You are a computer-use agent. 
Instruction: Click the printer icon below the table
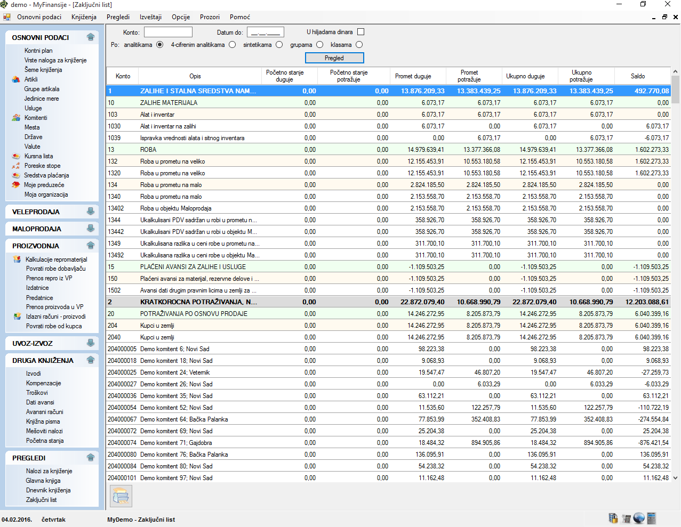pos(121,496)
